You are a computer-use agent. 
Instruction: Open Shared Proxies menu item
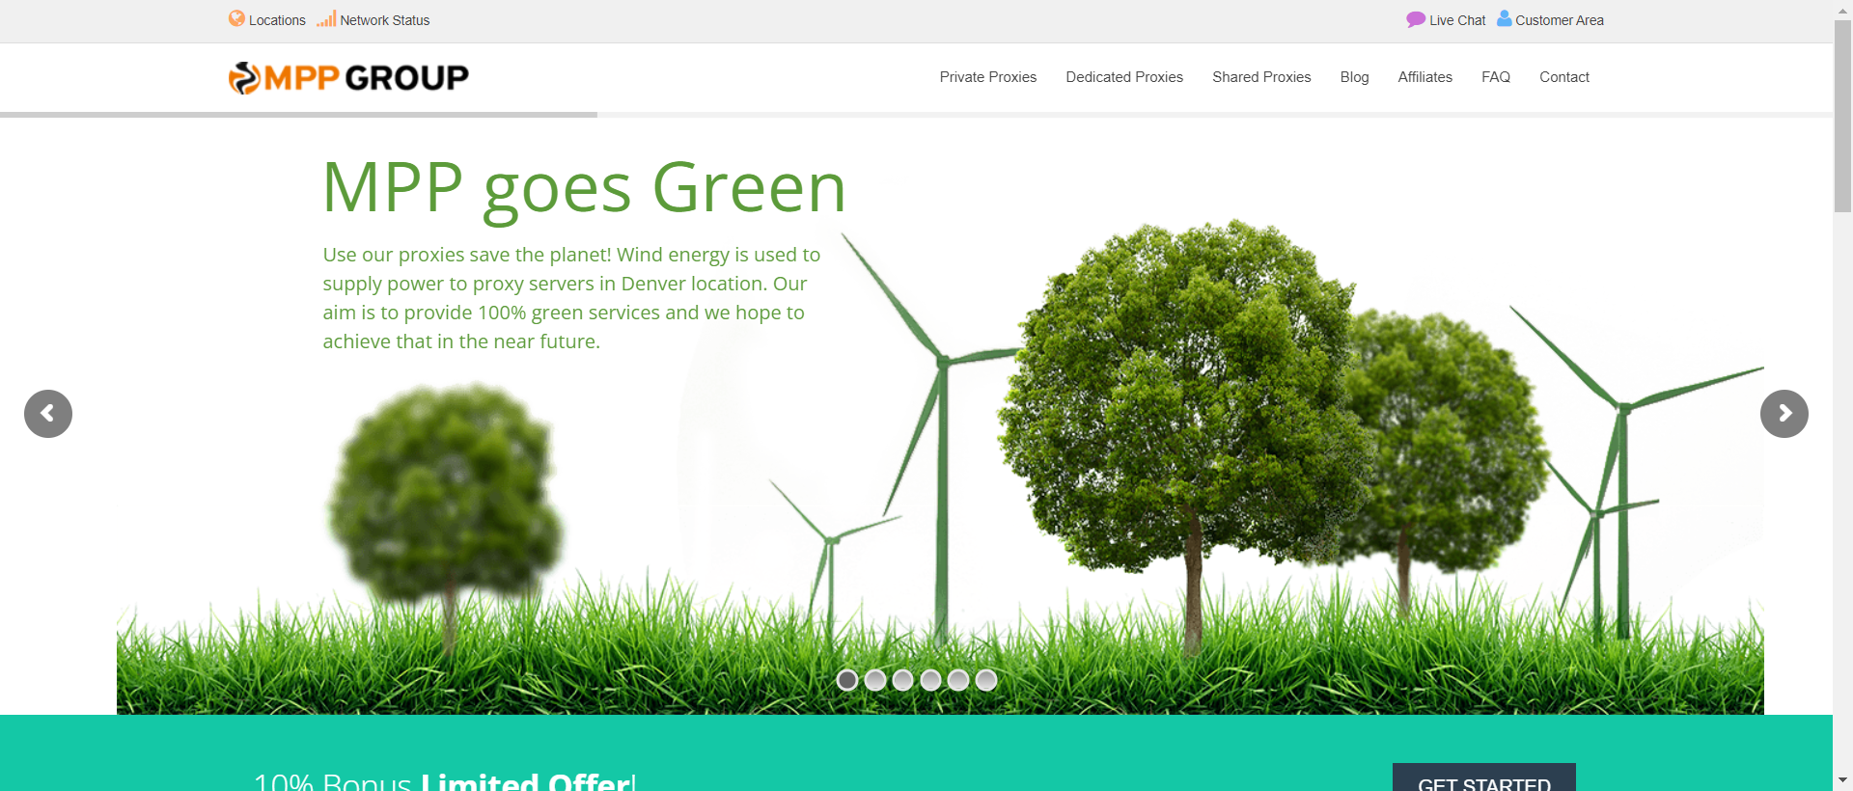click(x=1261, y=77)
